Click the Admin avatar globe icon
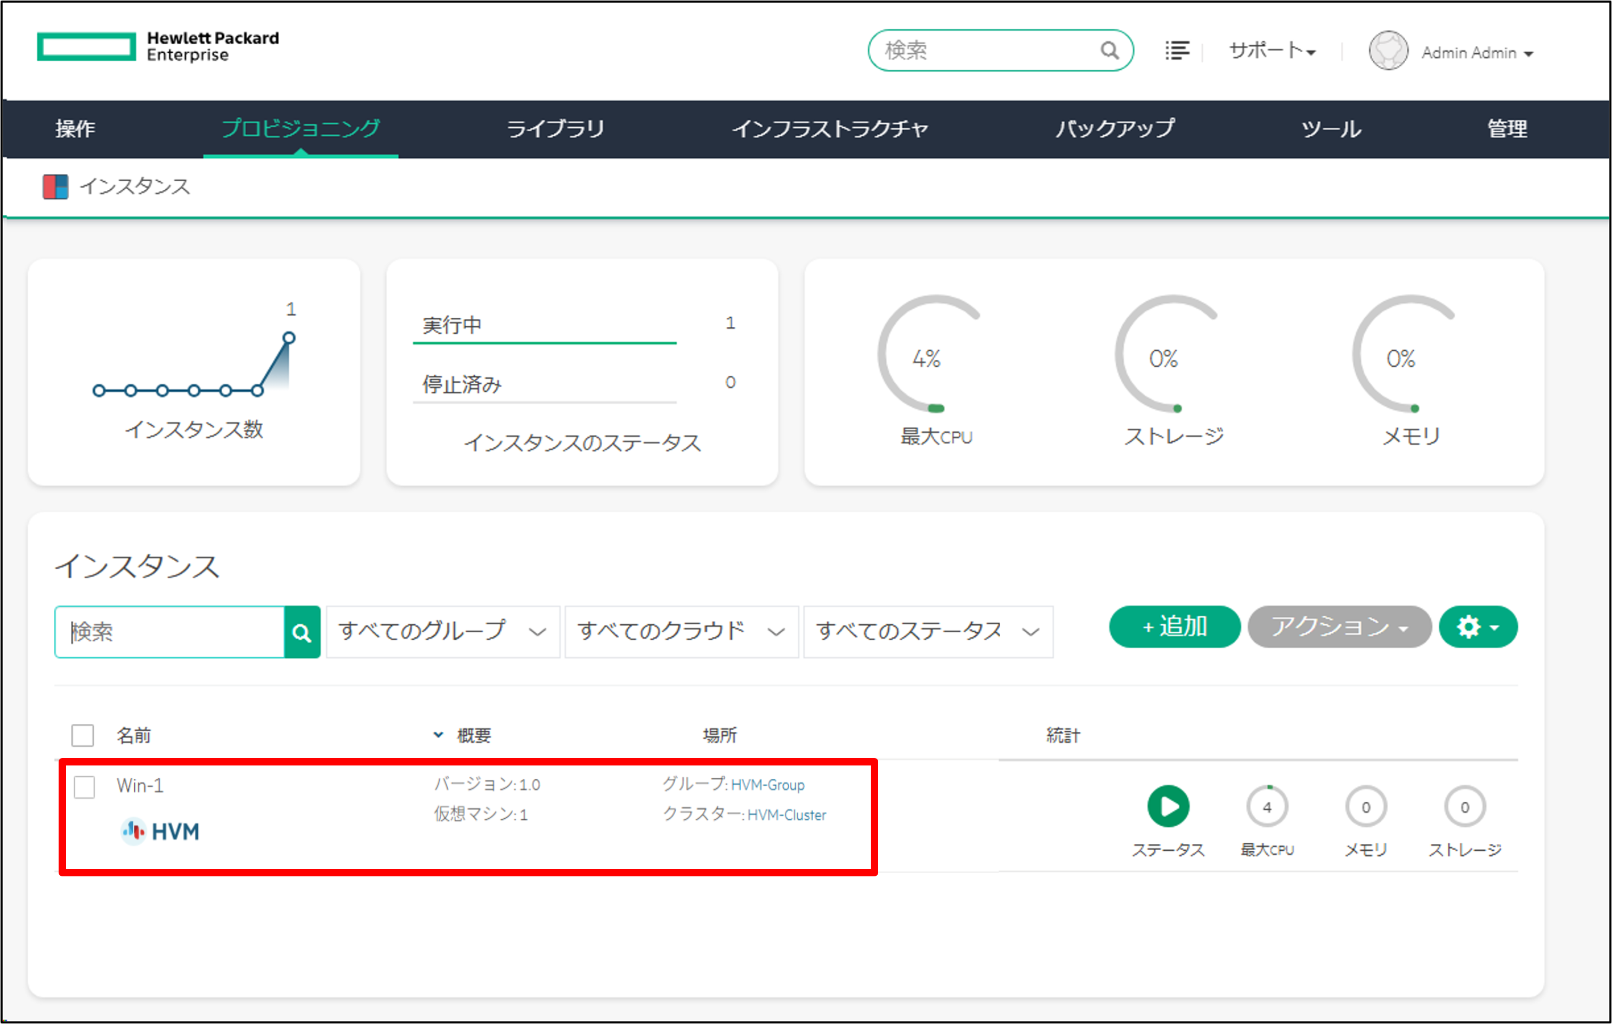Screen dimensions: 1612x1024 (1388, 50)
